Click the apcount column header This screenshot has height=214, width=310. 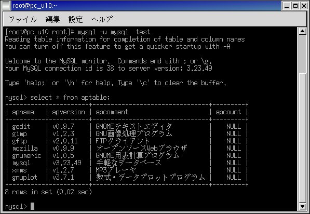228,112
